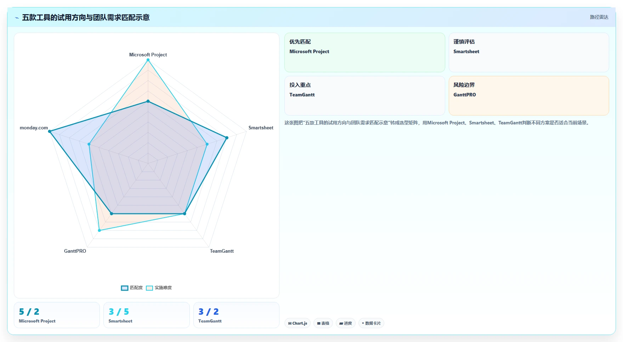Toggle the 匹配度 legend swatch

click(125, 288)
